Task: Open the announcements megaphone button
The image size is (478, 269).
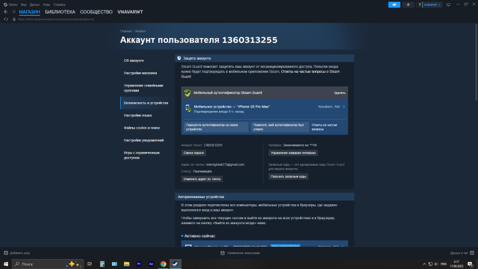Action: [x=394, y=4]
